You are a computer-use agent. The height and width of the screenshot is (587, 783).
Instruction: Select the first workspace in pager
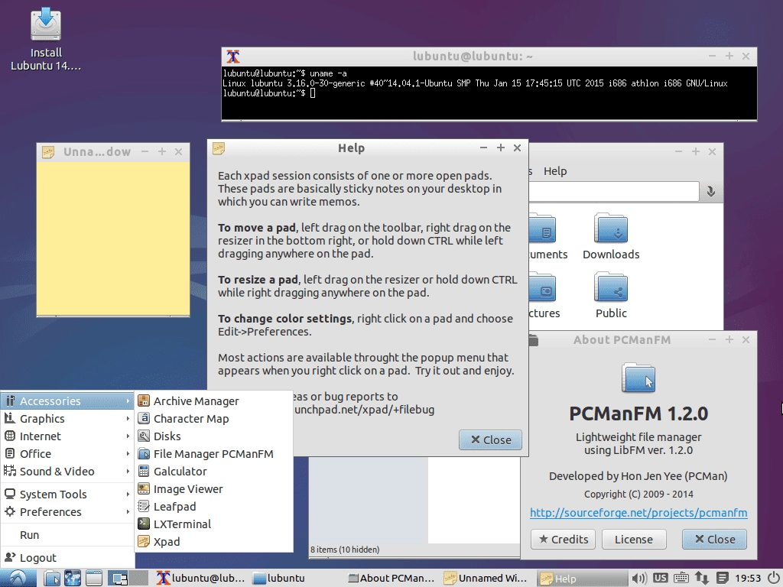click(x=119, y=579)
